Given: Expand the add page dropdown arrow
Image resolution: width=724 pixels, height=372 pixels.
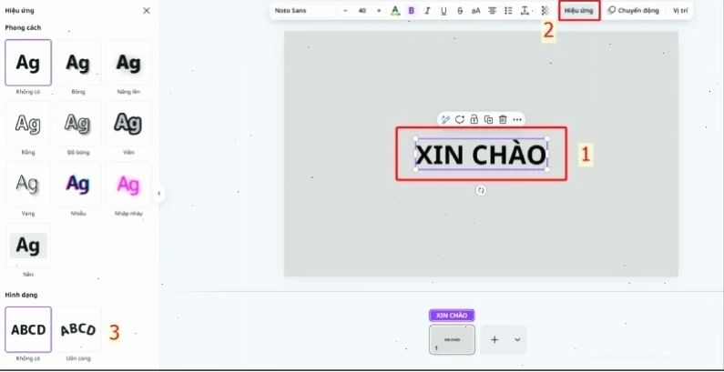Looking at the screenshot, I should click(517, 340).
